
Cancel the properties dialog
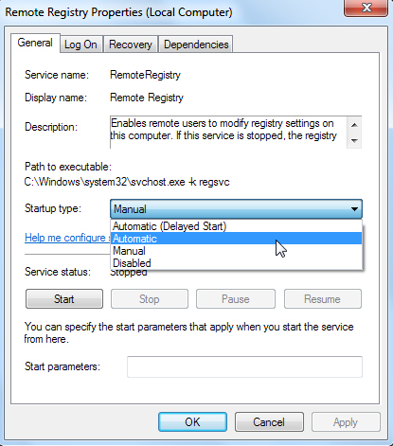pyautogui.click(x=269, y=422)
